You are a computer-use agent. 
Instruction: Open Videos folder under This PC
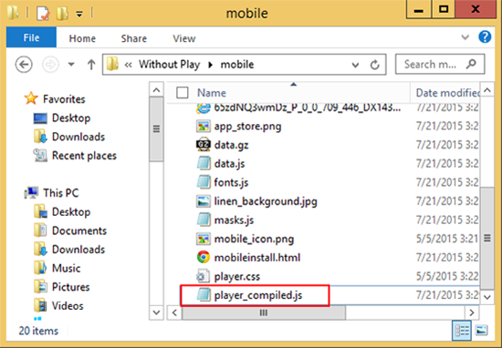click(x=68, y=306)
